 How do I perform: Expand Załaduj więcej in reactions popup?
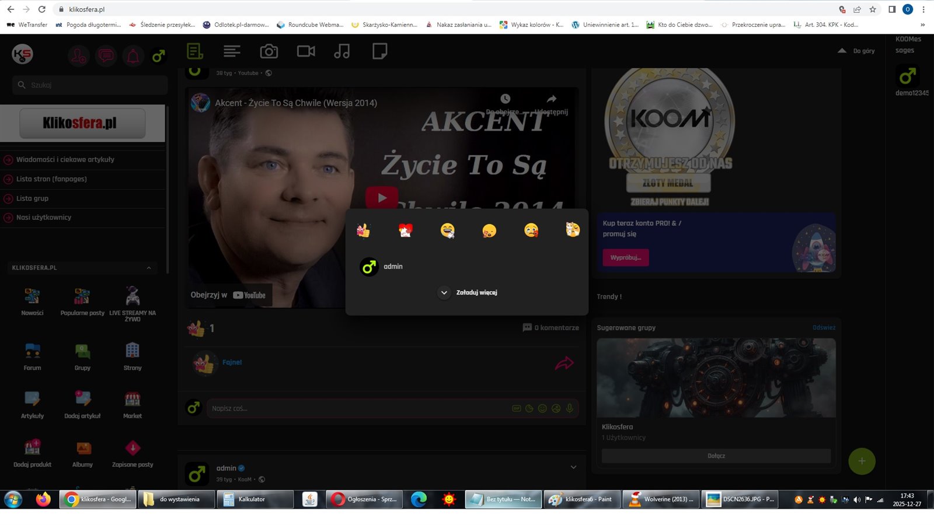point(468,293)
